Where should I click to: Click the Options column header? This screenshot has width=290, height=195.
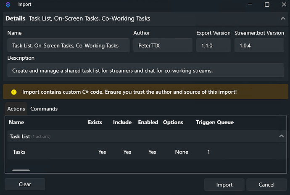[x=173, y=122]
